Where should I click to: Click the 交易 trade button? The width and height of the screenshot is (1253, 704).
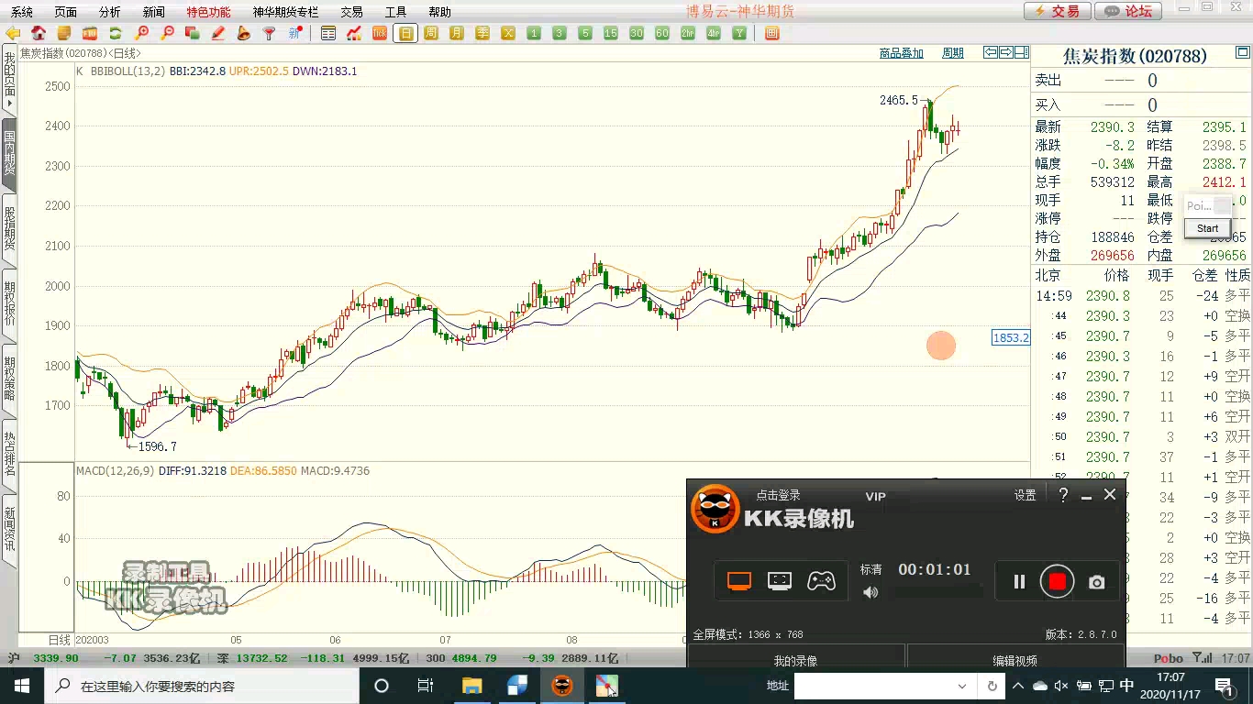pos(1058,11)
